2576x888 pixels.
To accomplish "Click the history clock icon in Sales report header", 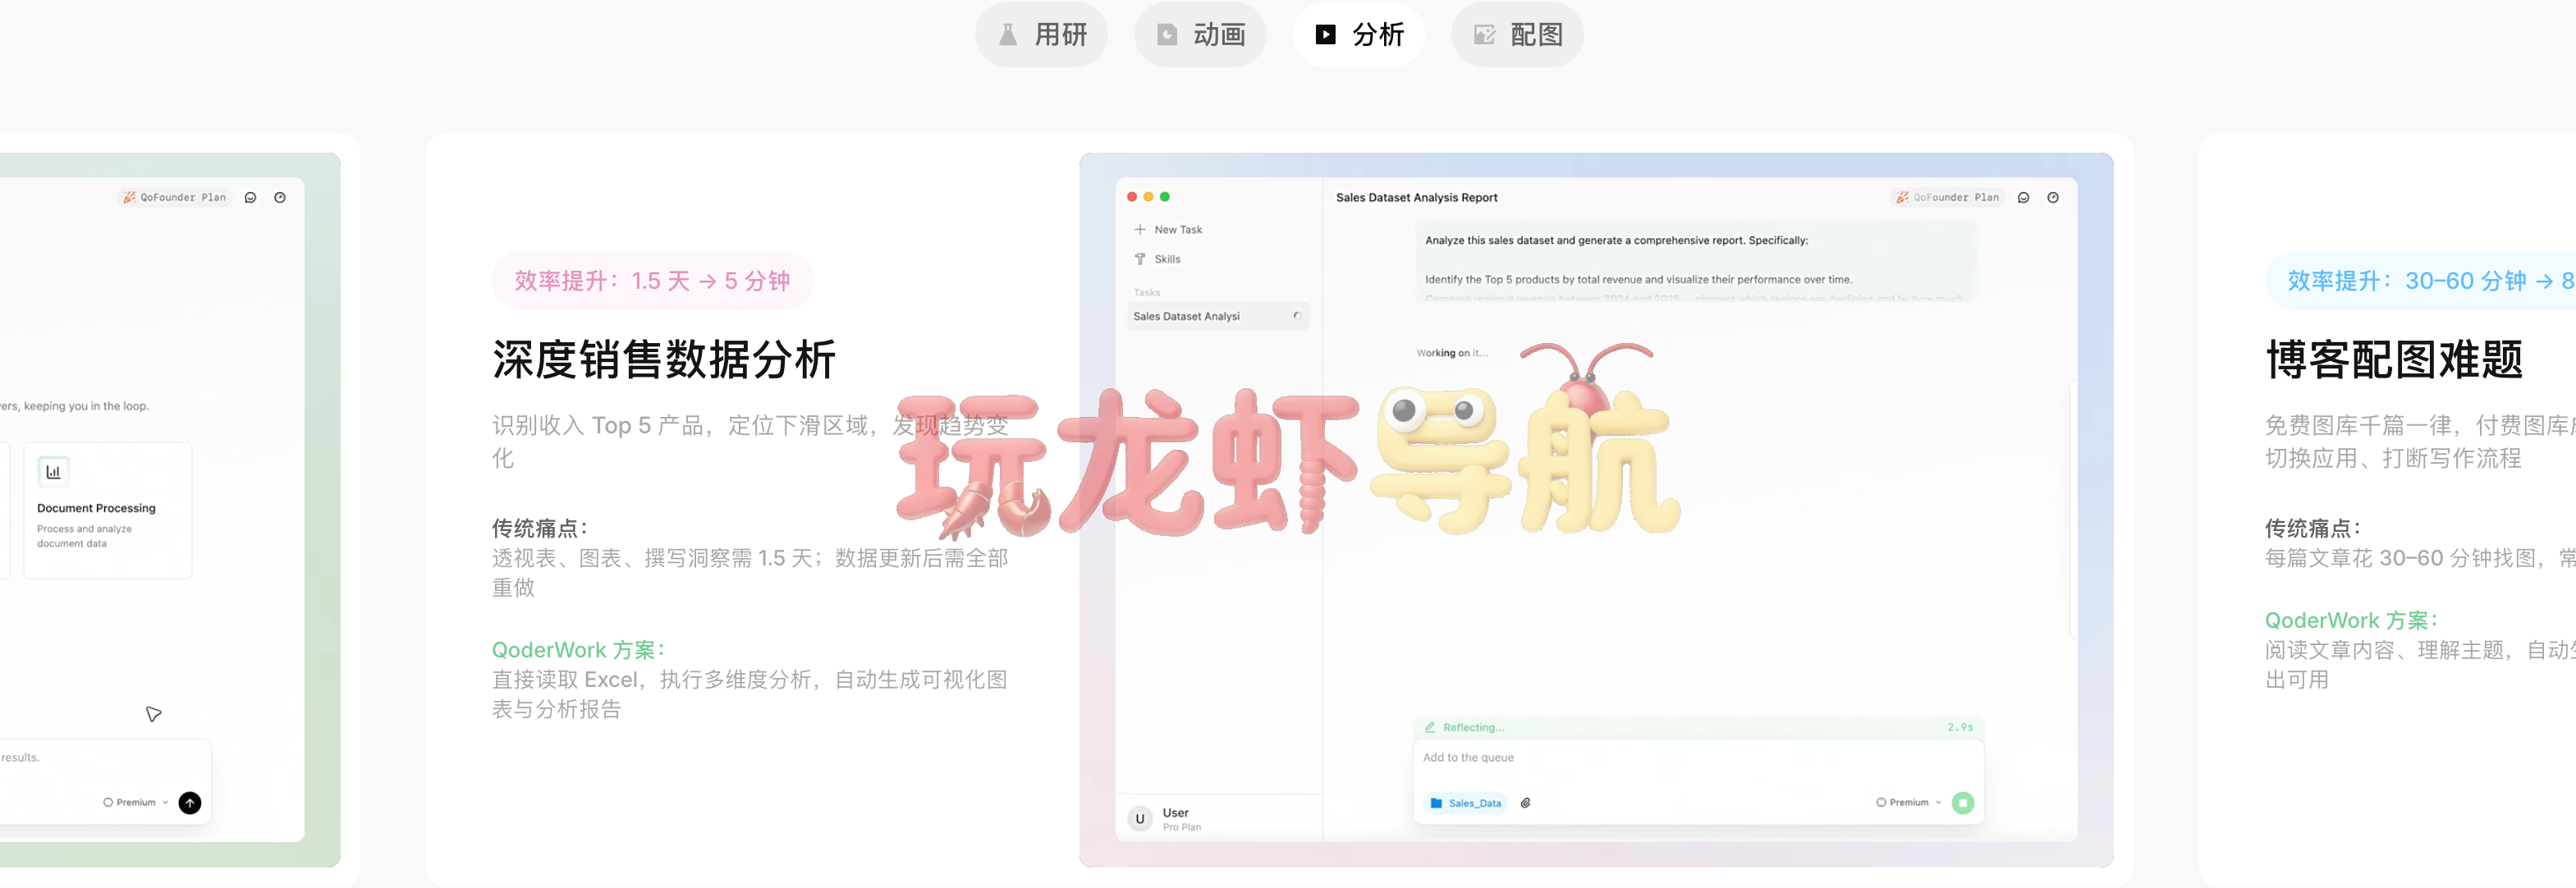I will pos(2052,198).
